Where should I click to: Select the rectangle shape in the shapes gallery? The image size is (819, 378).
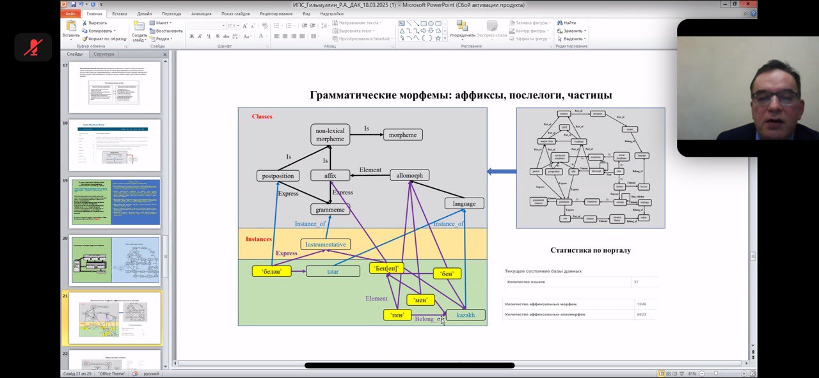click(424, 23)
